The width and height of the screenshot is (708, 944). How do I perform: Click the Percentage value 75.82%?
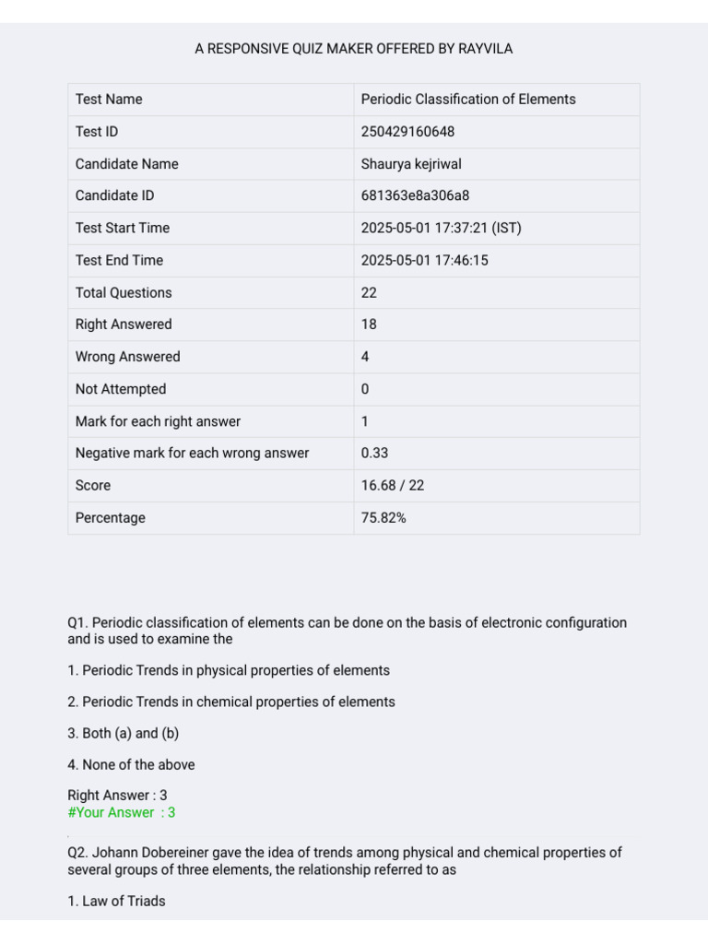point(383,518)
